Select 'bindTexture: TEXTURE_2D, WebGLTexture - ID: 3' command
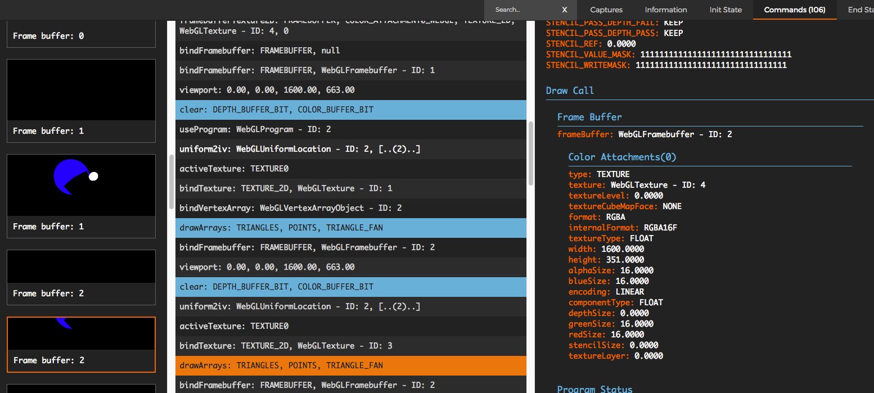874x393 pixels. 351,346
